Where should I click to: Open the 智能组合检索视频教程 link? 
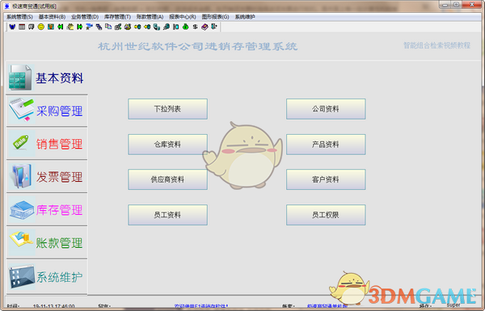(436, 45)
